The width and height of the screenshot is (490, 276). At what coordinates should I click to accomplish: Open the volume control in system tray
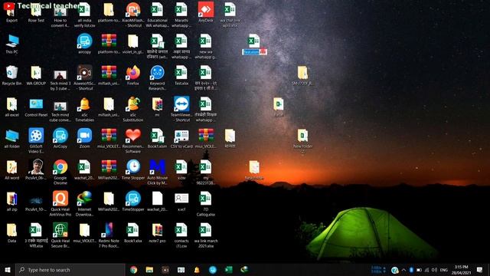coord(434,270)
